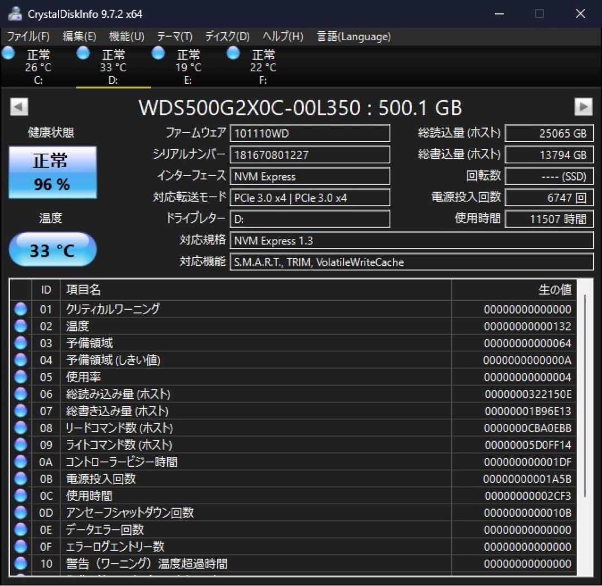Click the status dot beside 使用率
The height and width of the screenshot is (586, 602).
tap(20, 377)
